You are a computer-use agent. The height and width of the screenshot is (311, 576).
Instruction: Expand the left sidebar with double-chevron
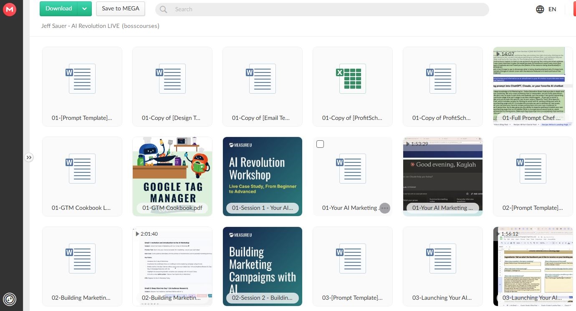28,157
